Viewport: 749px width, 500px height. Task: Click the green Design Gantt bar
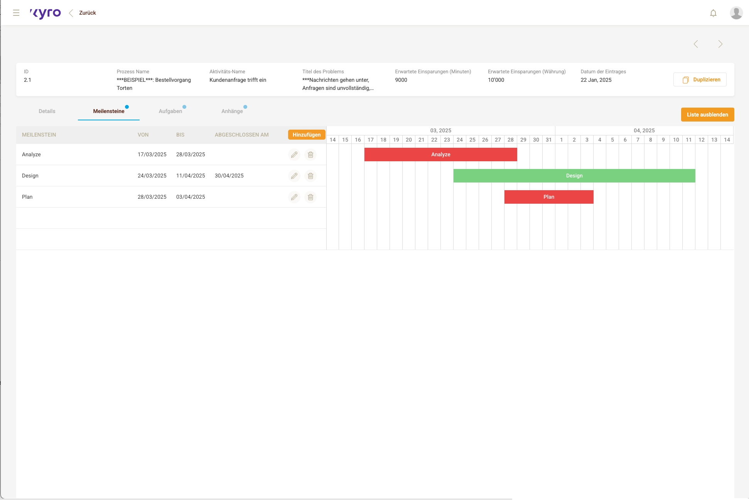574,176
